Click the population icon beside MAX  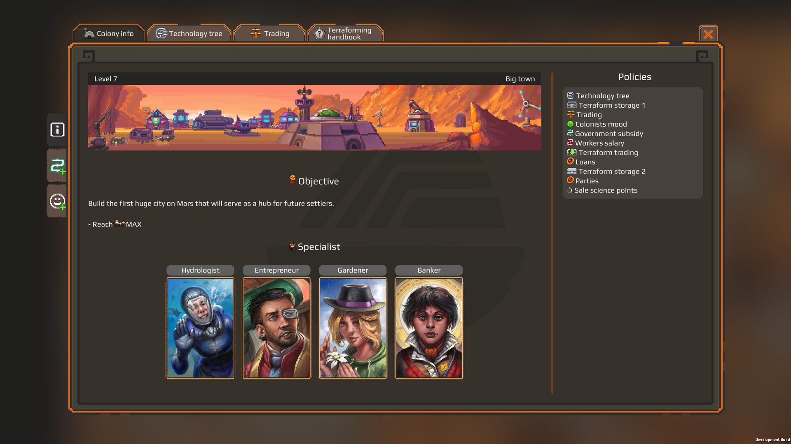coord(119,224)
